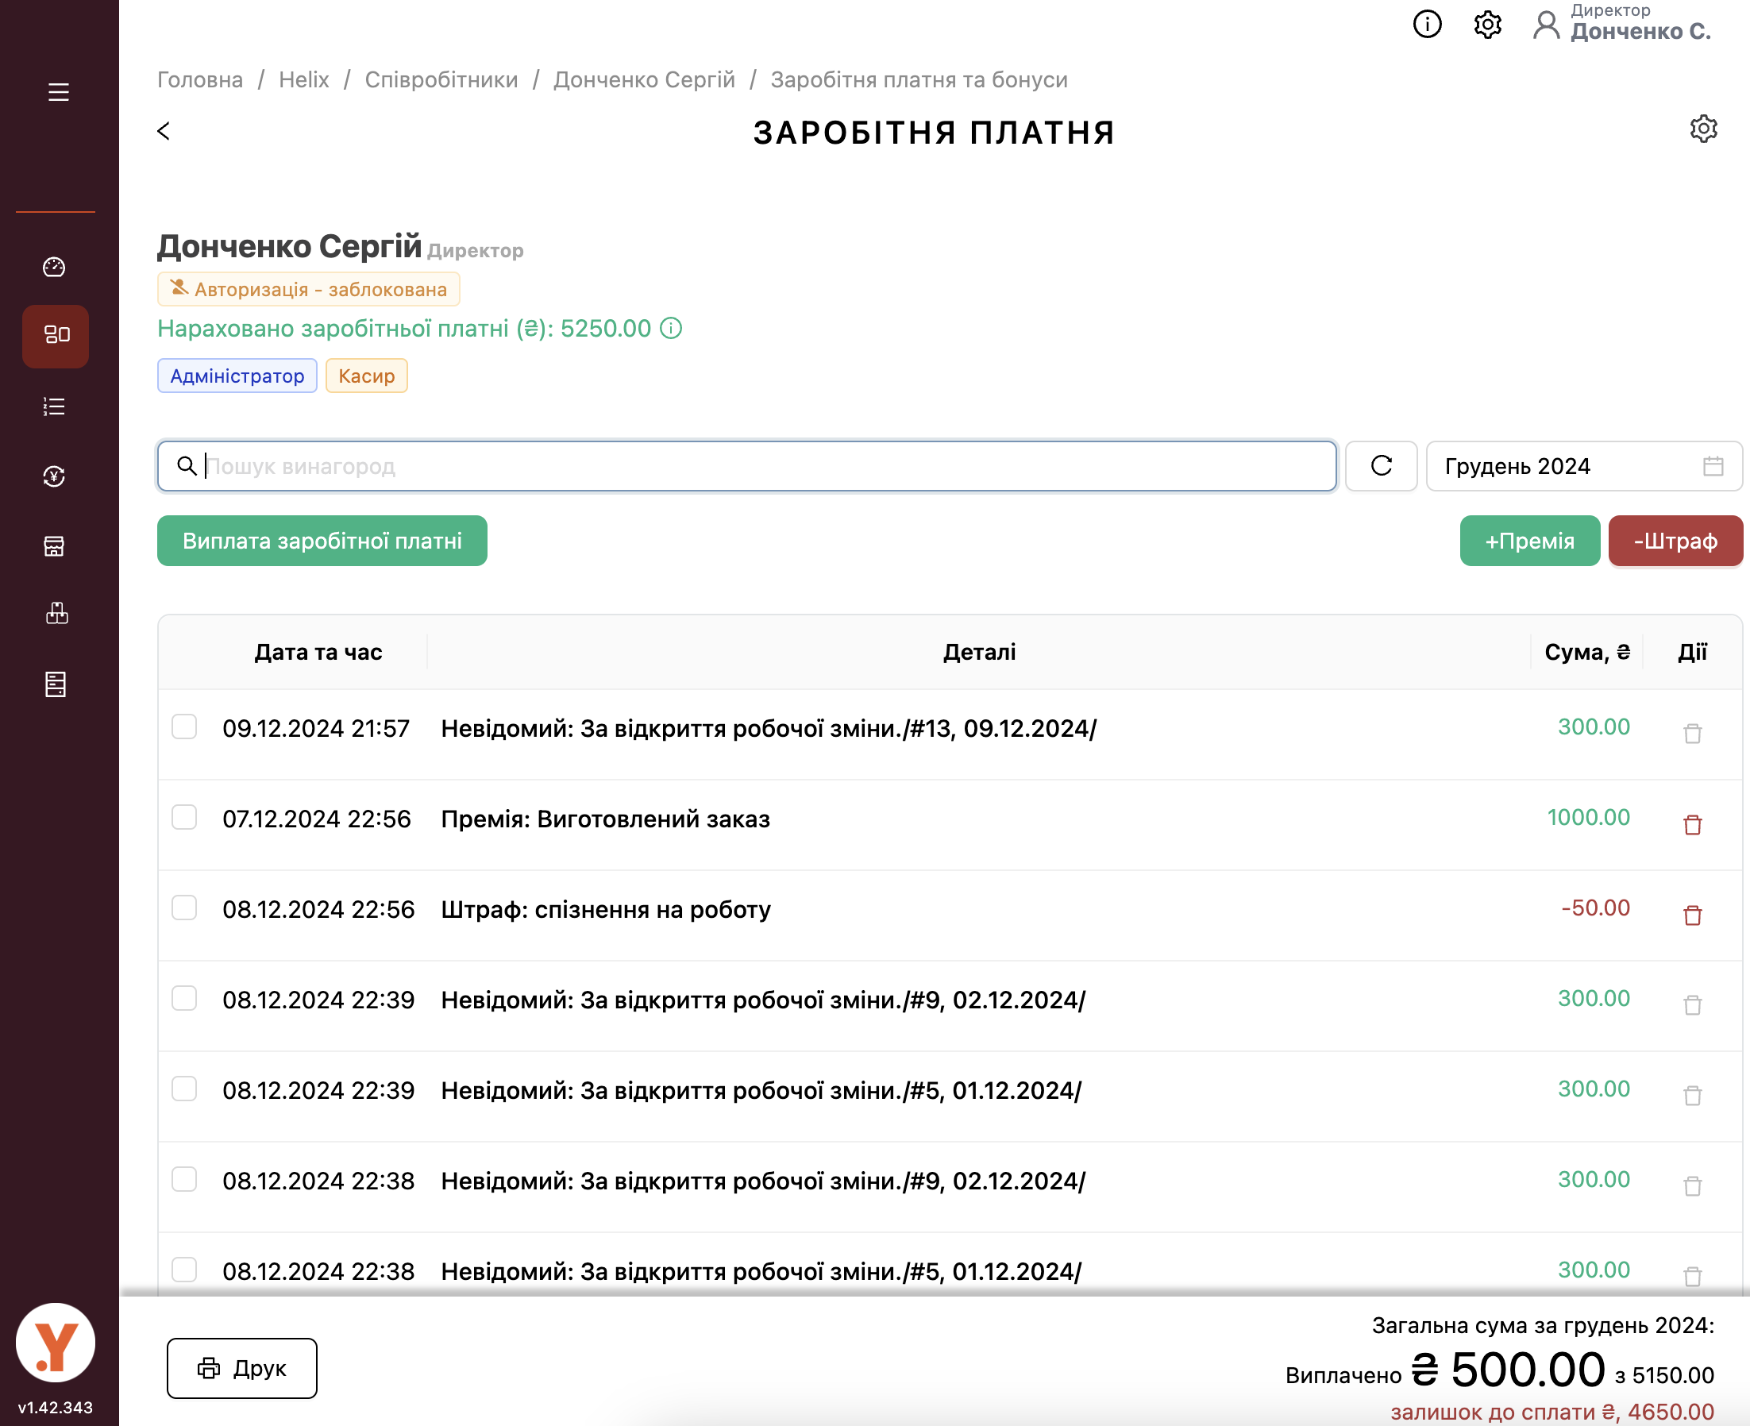Click the currency exchange sidebar icon
The image size is (1750, 1426).
pyautogui.click(x=54, y=476)
